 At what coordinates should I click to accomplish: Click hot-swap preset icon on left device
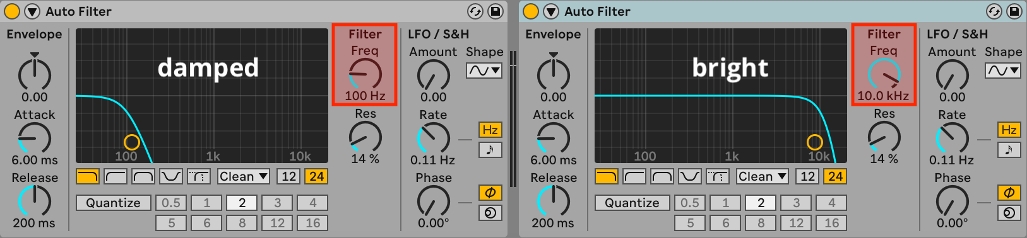[475, 11]
